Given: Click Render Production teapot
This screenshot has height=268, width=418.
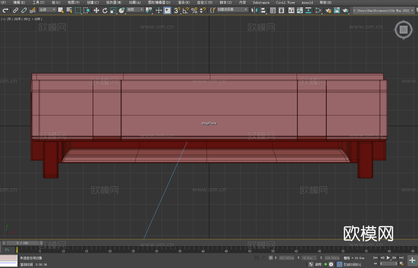Looking at the screenshot, I should [x=345, y=10].
